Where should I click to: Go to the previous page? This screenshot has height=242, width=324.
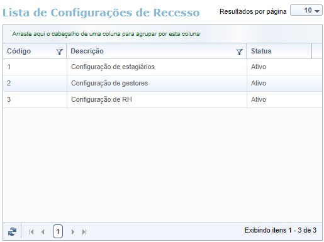coord(43,232)
